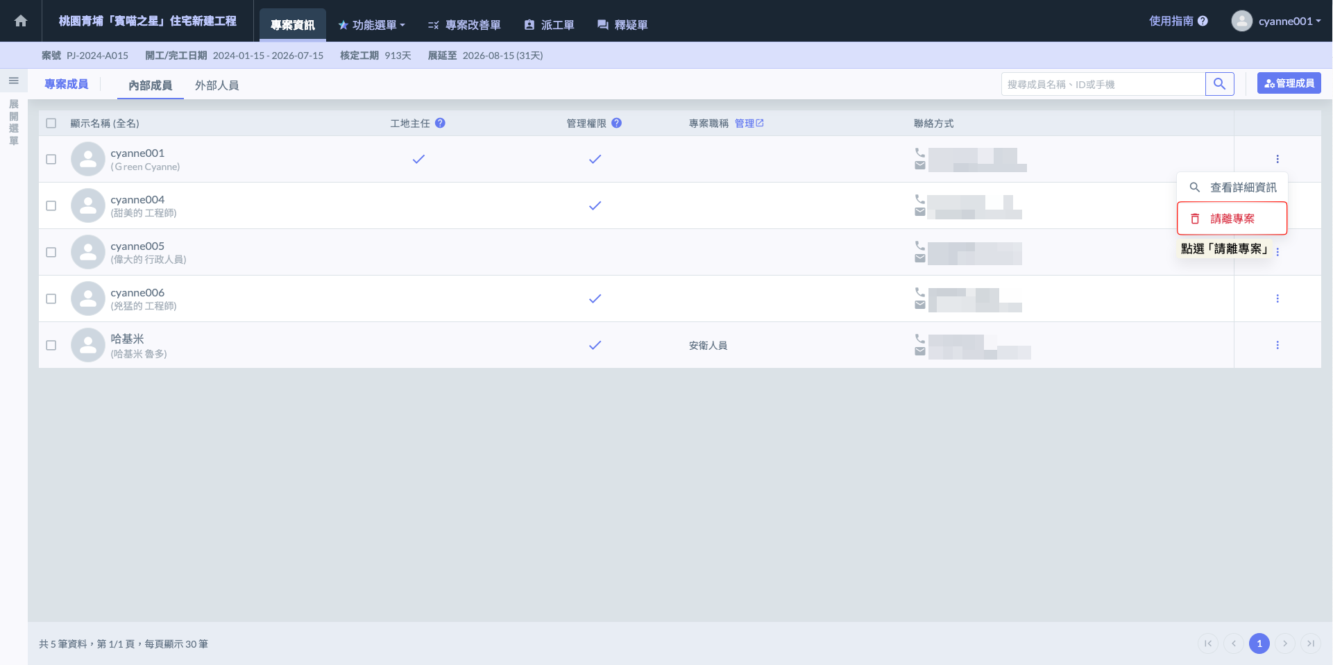Choose 請離專案 from the context menu

coord(1232,219)
